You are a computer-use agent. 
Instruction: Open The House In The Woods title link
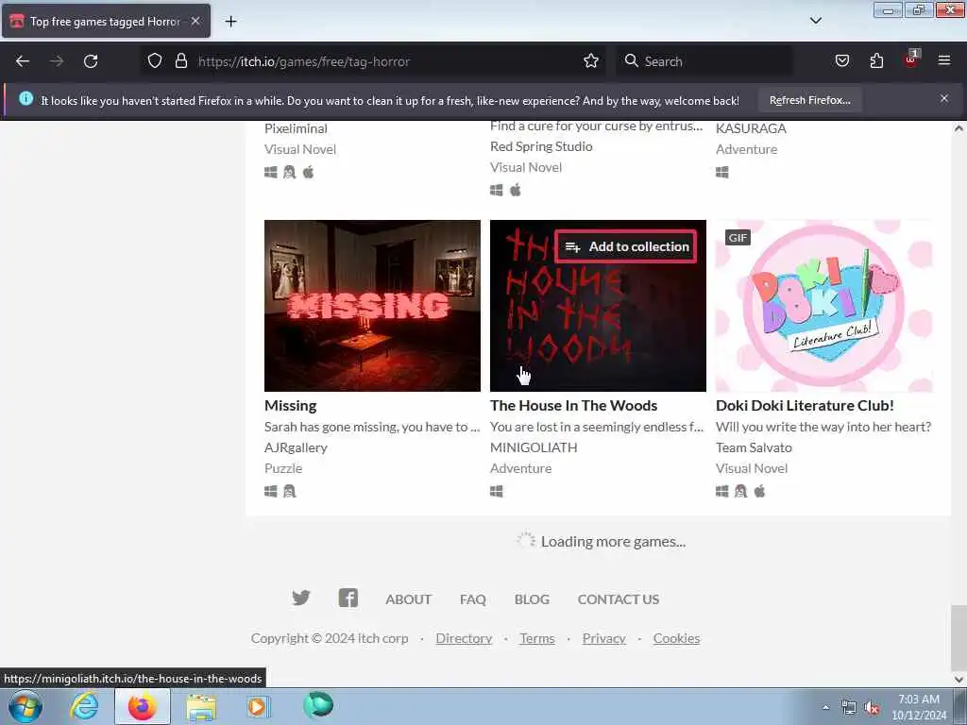pos(573,406)
